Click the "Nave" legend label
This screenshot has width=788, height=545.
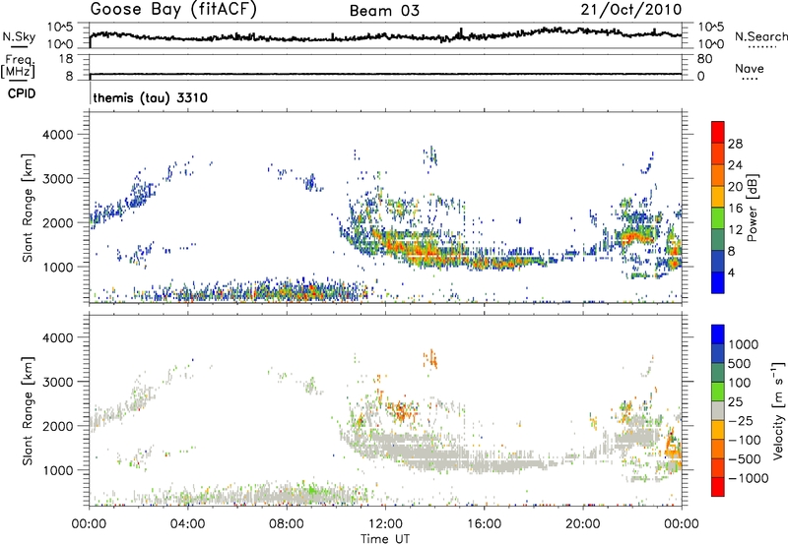coord(750,69)
